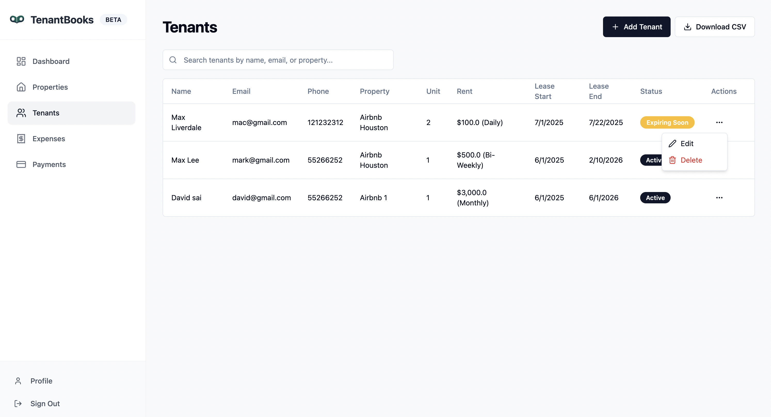Click lease start date 7/1/2025
This screenshot has width=771, height=417.
click(x=549, y=122)
